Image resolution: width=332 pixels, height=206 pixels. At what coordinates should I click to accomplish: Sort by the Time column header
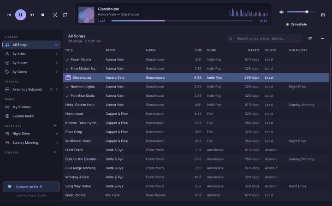click(198, 50)
